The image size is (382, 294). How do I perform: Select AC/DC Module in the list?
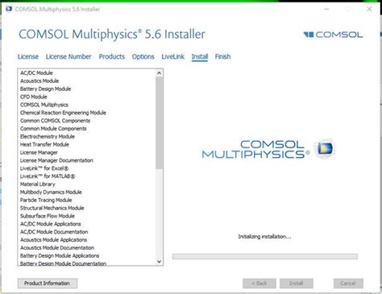coord(36,73)
